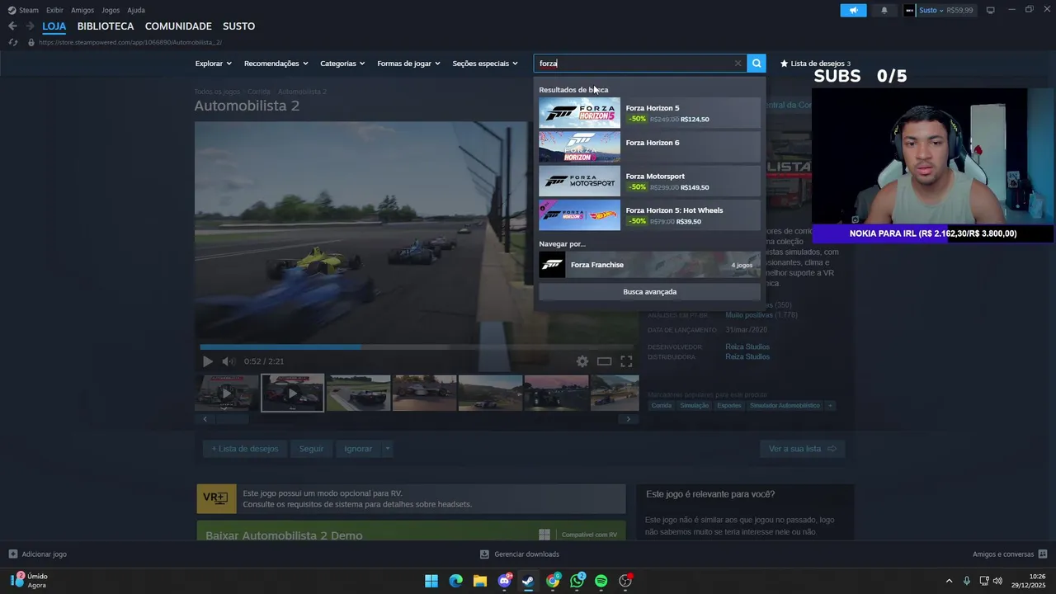Open the Ignorar options dropdown arrow
Image resolution: width=1056 pixels, height=594 pixels.
[x=387, y=449]
